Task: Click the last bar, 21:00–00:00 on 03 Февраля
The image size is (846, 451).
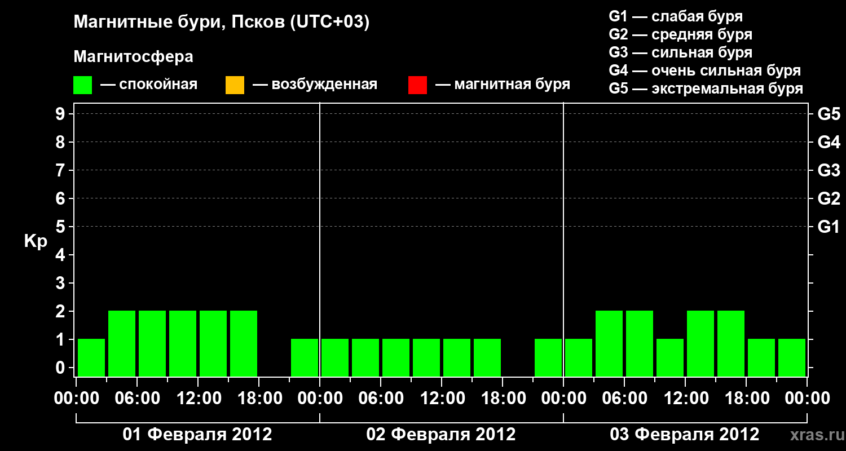Action: pyautogui.click(x=792, y=357)
